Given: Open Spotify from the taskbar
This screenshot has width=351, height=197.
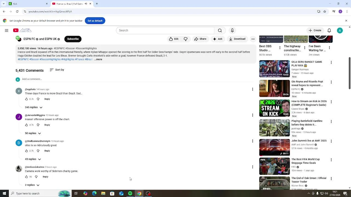Looking at the screenshot, I should (130, 193).
